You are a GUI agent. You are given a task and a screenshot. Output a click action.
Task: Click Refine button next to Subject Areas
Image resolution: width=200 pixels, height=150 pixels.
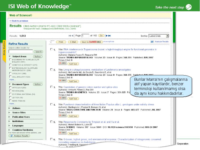click(x=38, y=56)
